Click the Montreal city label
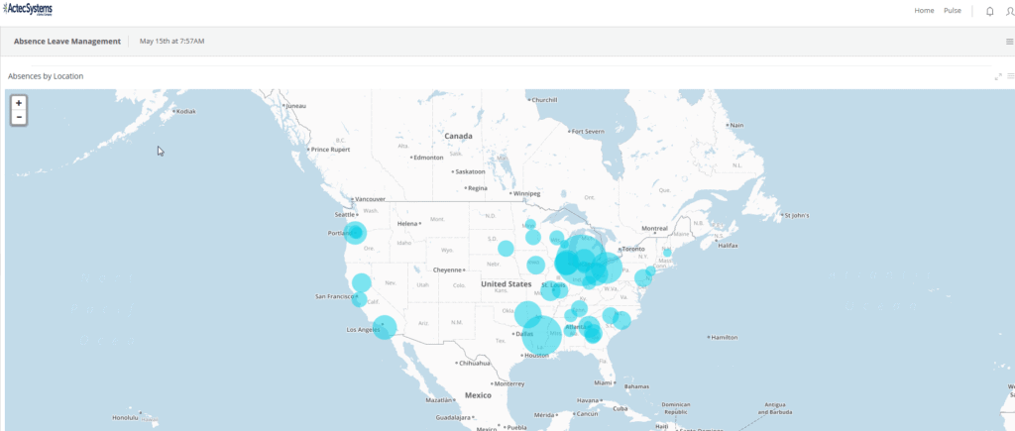This screenshot has height=431, width=1015. pyautogui.click(x=654, y=229)
